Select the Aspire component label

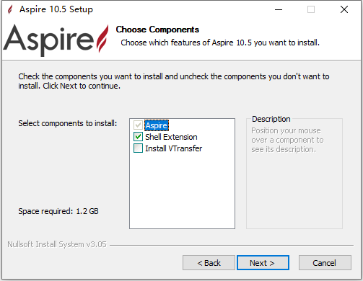click(x=157, y=125)
